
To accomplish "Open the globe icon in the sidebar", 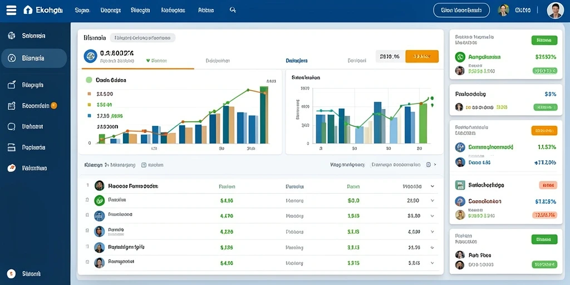I will 12,36.
